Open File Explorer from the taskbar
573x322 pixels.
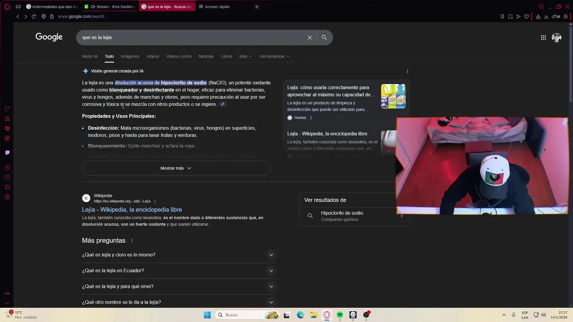click(x=313, y=315)
